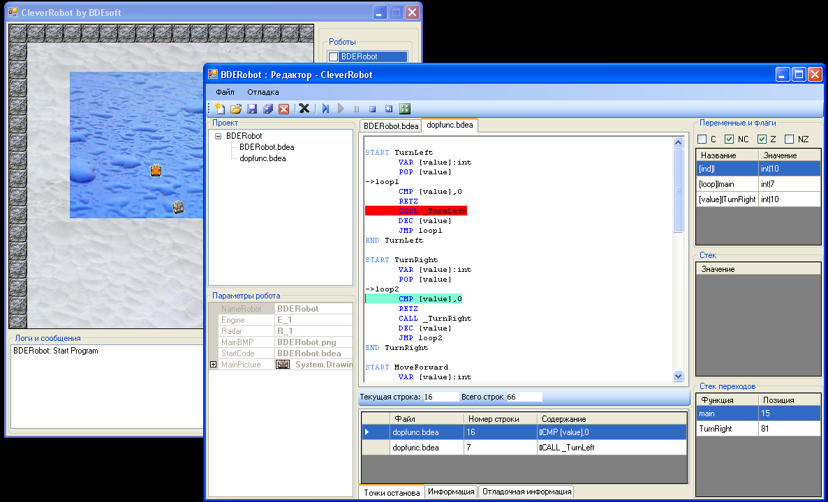This screenshot has width=828, height=502.
Task: Collapse the BDERobot project tree node
Action: click(218, 136)
